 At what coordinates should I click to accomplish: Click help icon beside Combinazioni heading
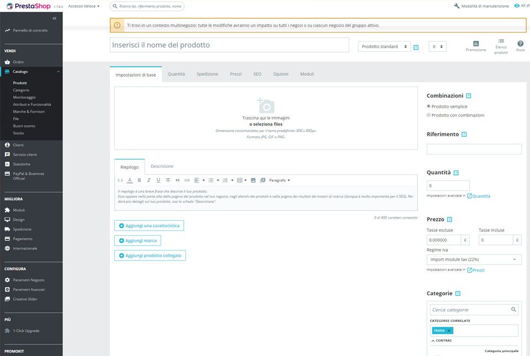point(469,96)
